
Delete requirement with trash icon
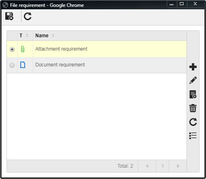(193, 108)
